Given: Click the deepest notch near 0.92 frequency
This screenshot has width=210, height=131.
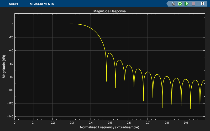Looking at the screenshot, I should 191,108.
